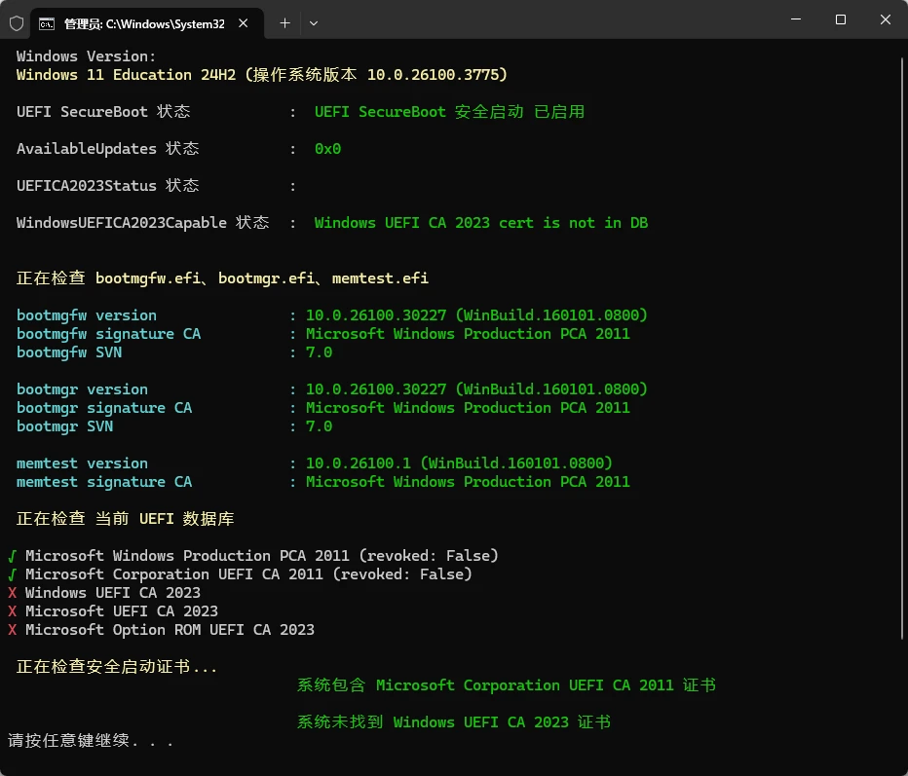Click the shield icon in title bar
Image resolution: width=908 pixels, height=776 pixels.
click(x=17, y=23)
